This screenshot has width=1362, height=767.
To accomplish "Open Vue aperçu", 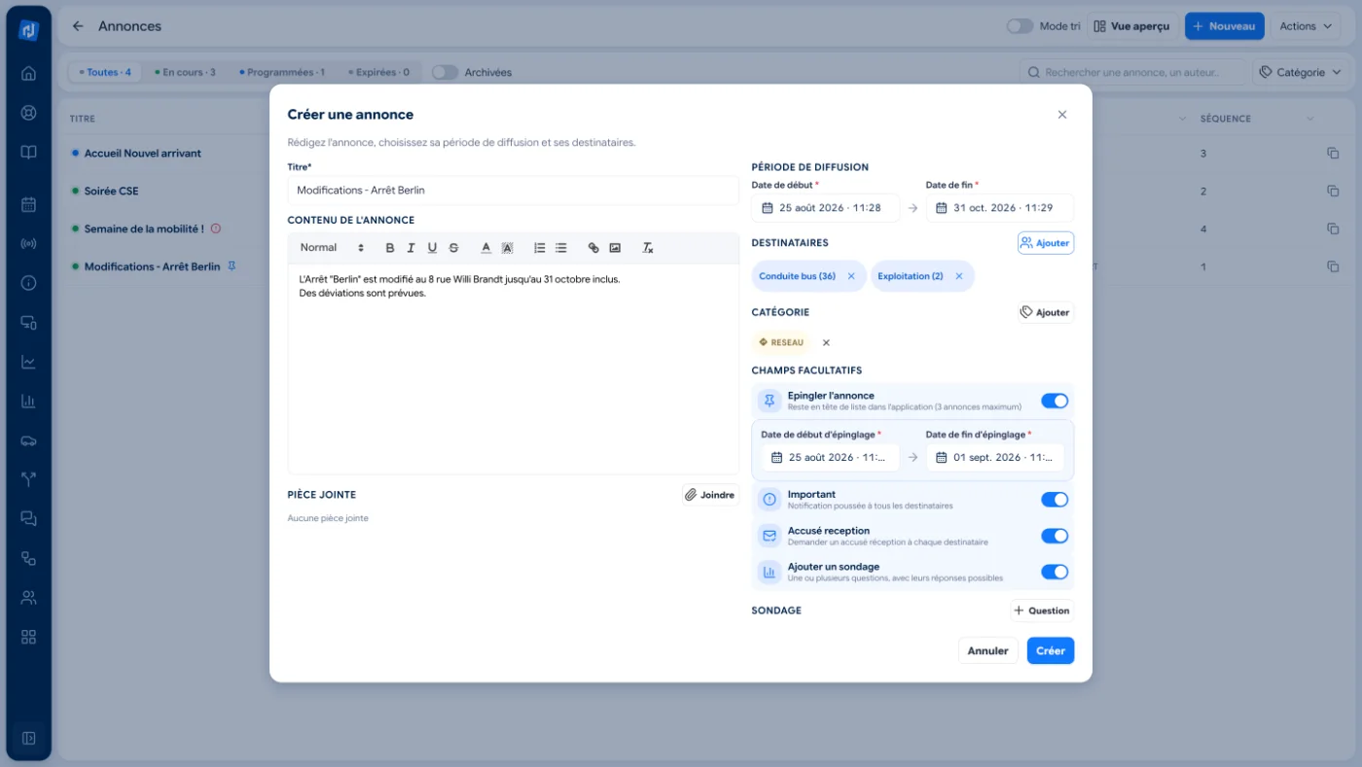I will 1132,26.
